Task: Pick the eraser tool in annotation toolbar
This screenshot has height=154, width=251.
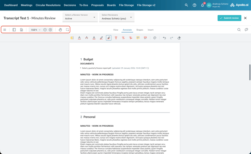Action: tap(179, 38)
